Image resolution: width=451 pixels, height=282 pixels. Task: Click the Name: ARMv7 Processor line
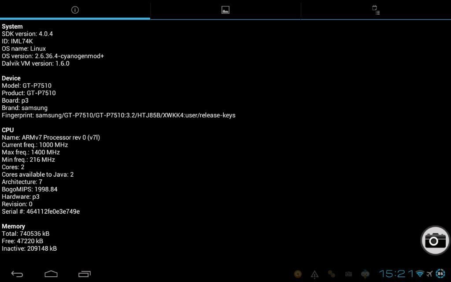point(51,137)
